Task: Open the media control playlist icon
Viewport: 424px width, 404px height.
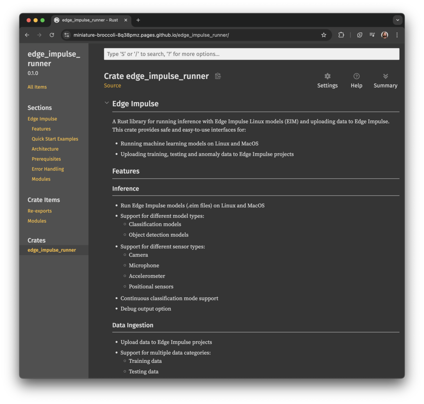Action: [x=372, y=35]
